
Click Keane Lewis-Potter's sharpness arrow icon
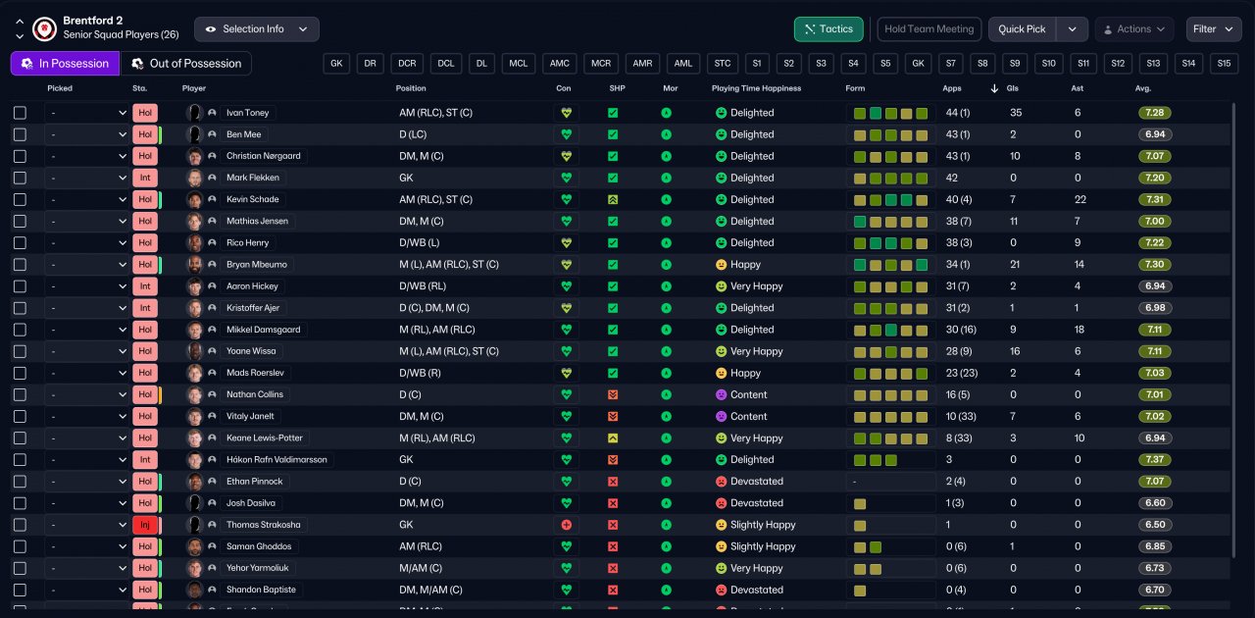point(613,438)
